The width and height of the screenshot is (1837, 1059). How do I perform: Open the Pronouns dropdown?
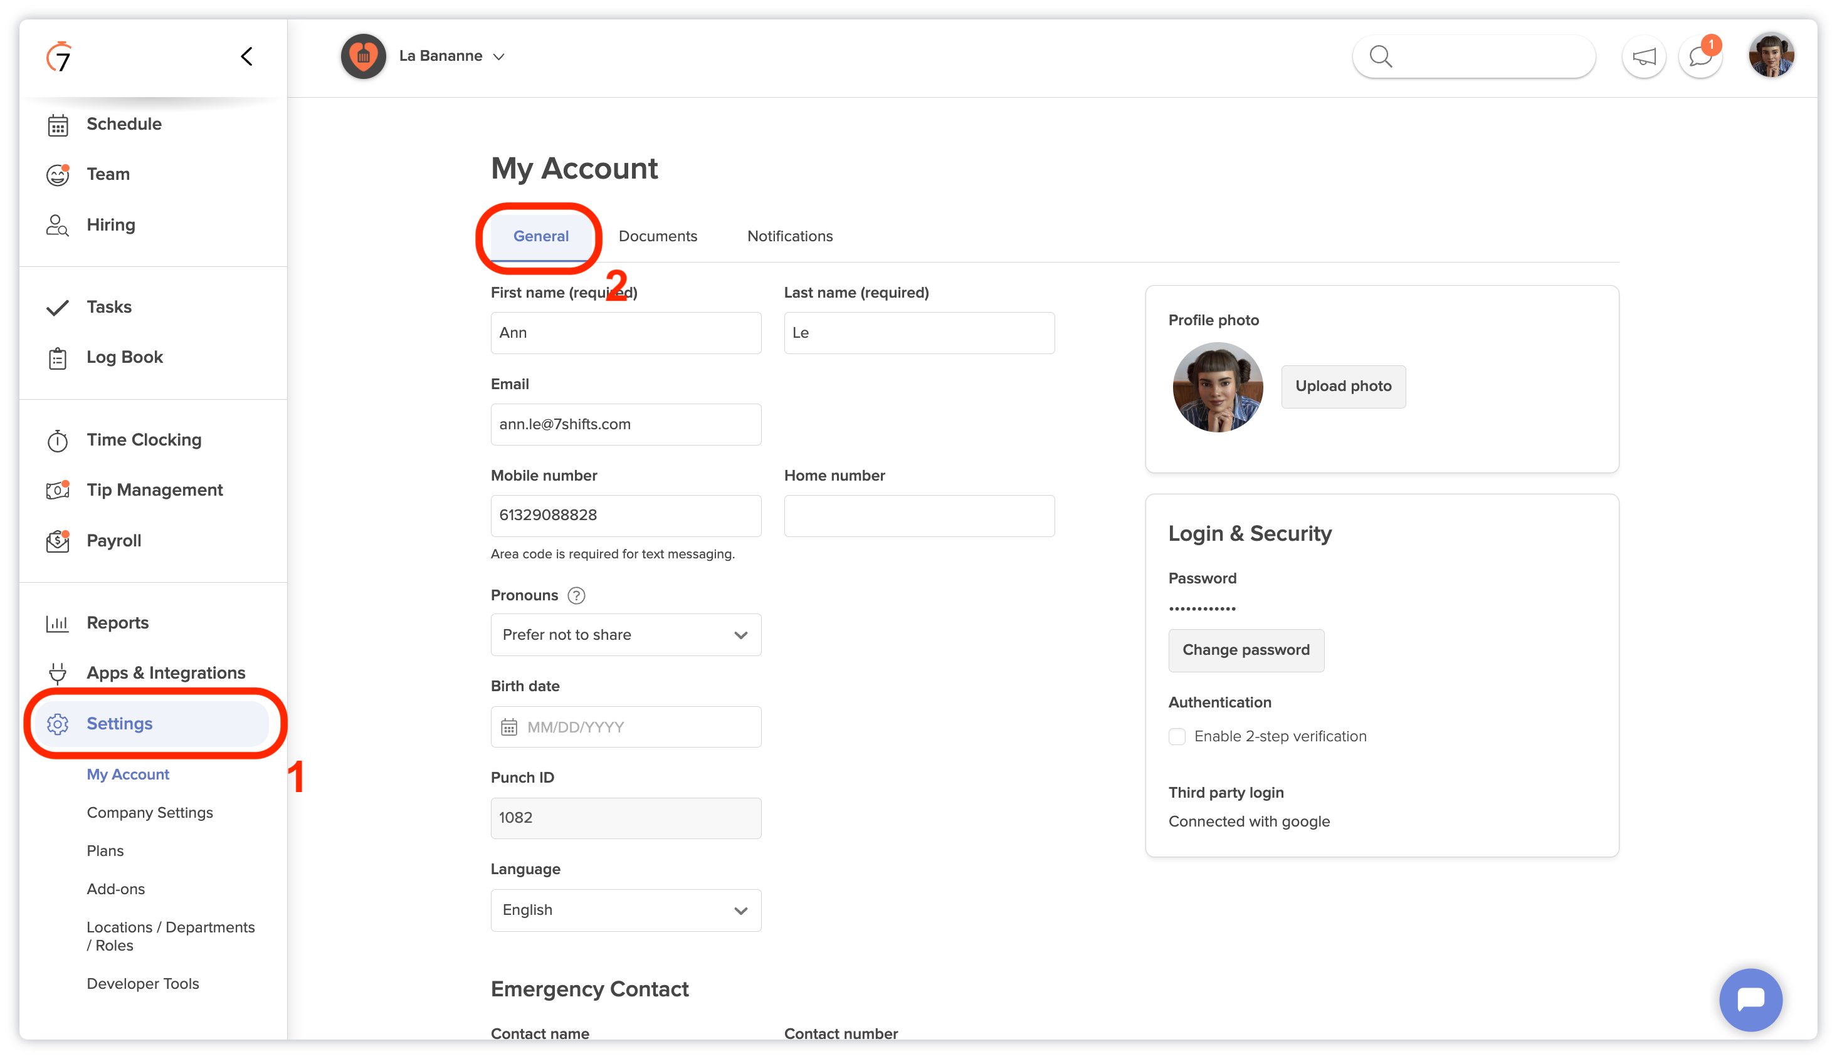626,635
